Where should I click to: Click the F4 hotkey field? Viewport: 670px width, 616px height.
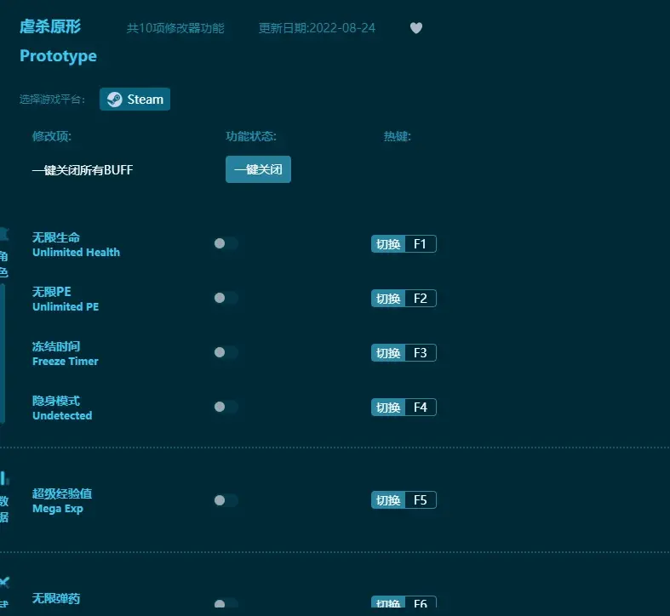coord(421,407)
